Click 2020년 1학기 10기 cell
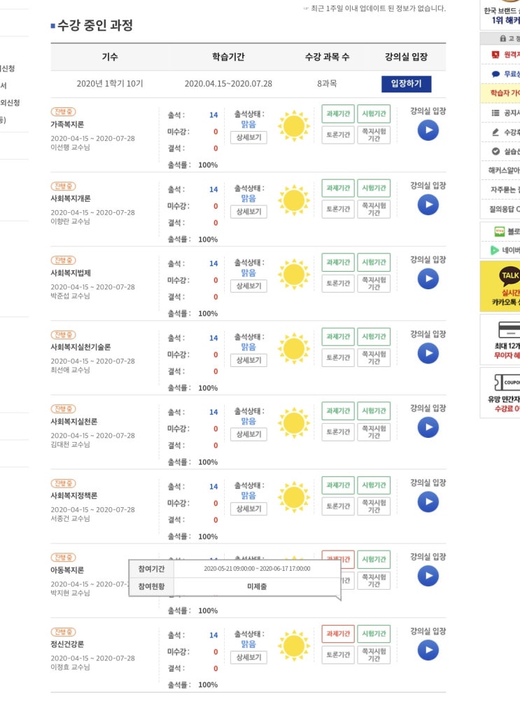The image size is (520, 704). point(110,83)
